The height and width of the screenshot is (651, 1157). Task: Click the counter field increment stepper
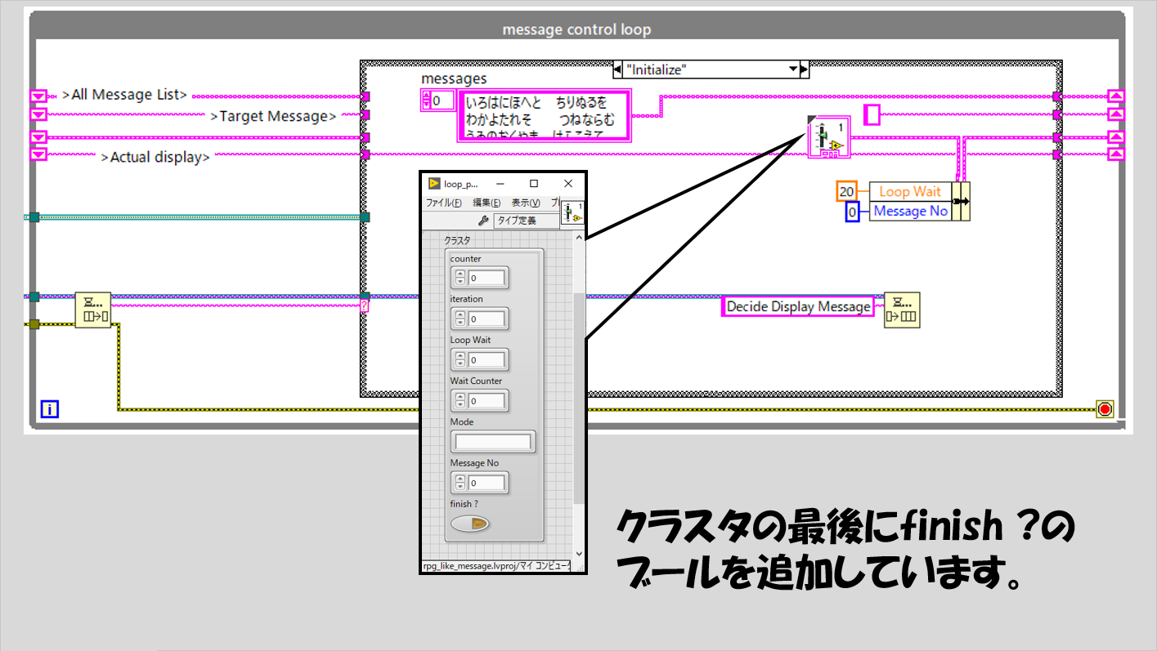pyautogui.click(x=460, y=274)
